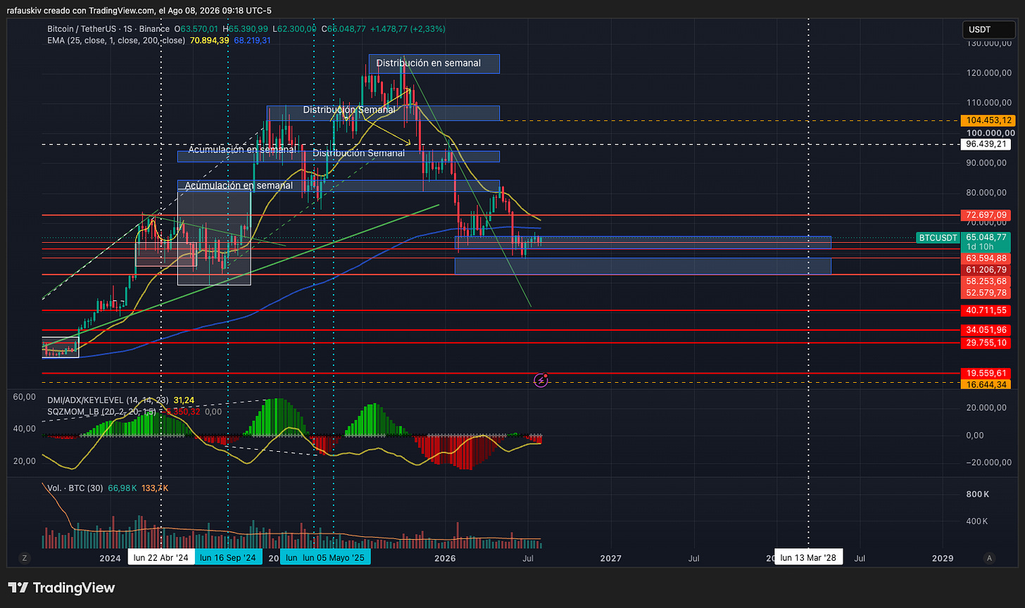The image size is (1025, 608).
Task: Toggle the A auto-scale icon
Action: click(990, 558)
